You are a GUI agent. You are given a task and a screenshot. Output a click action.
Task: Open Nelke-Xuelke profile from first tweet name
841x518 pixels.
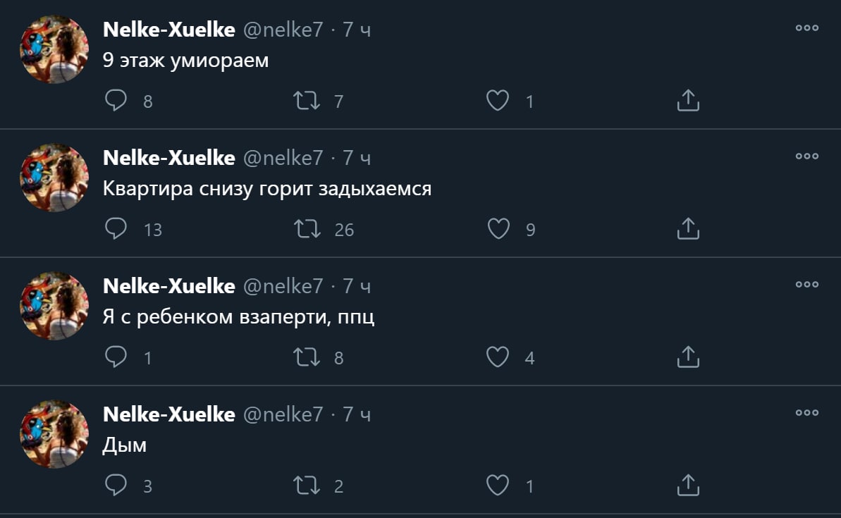point(168,30)
